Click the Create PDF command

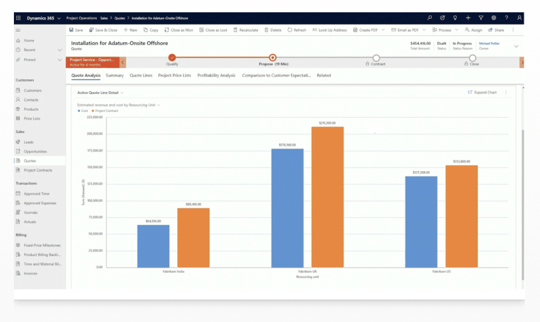[365, 30]
